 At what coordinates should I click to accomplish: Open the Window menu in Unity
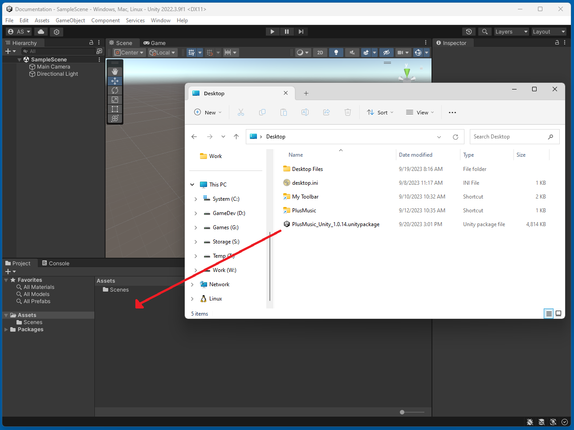coord(161,20)
